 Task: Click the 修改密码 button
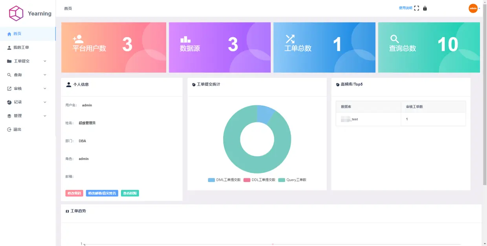[x=74, y=193]
